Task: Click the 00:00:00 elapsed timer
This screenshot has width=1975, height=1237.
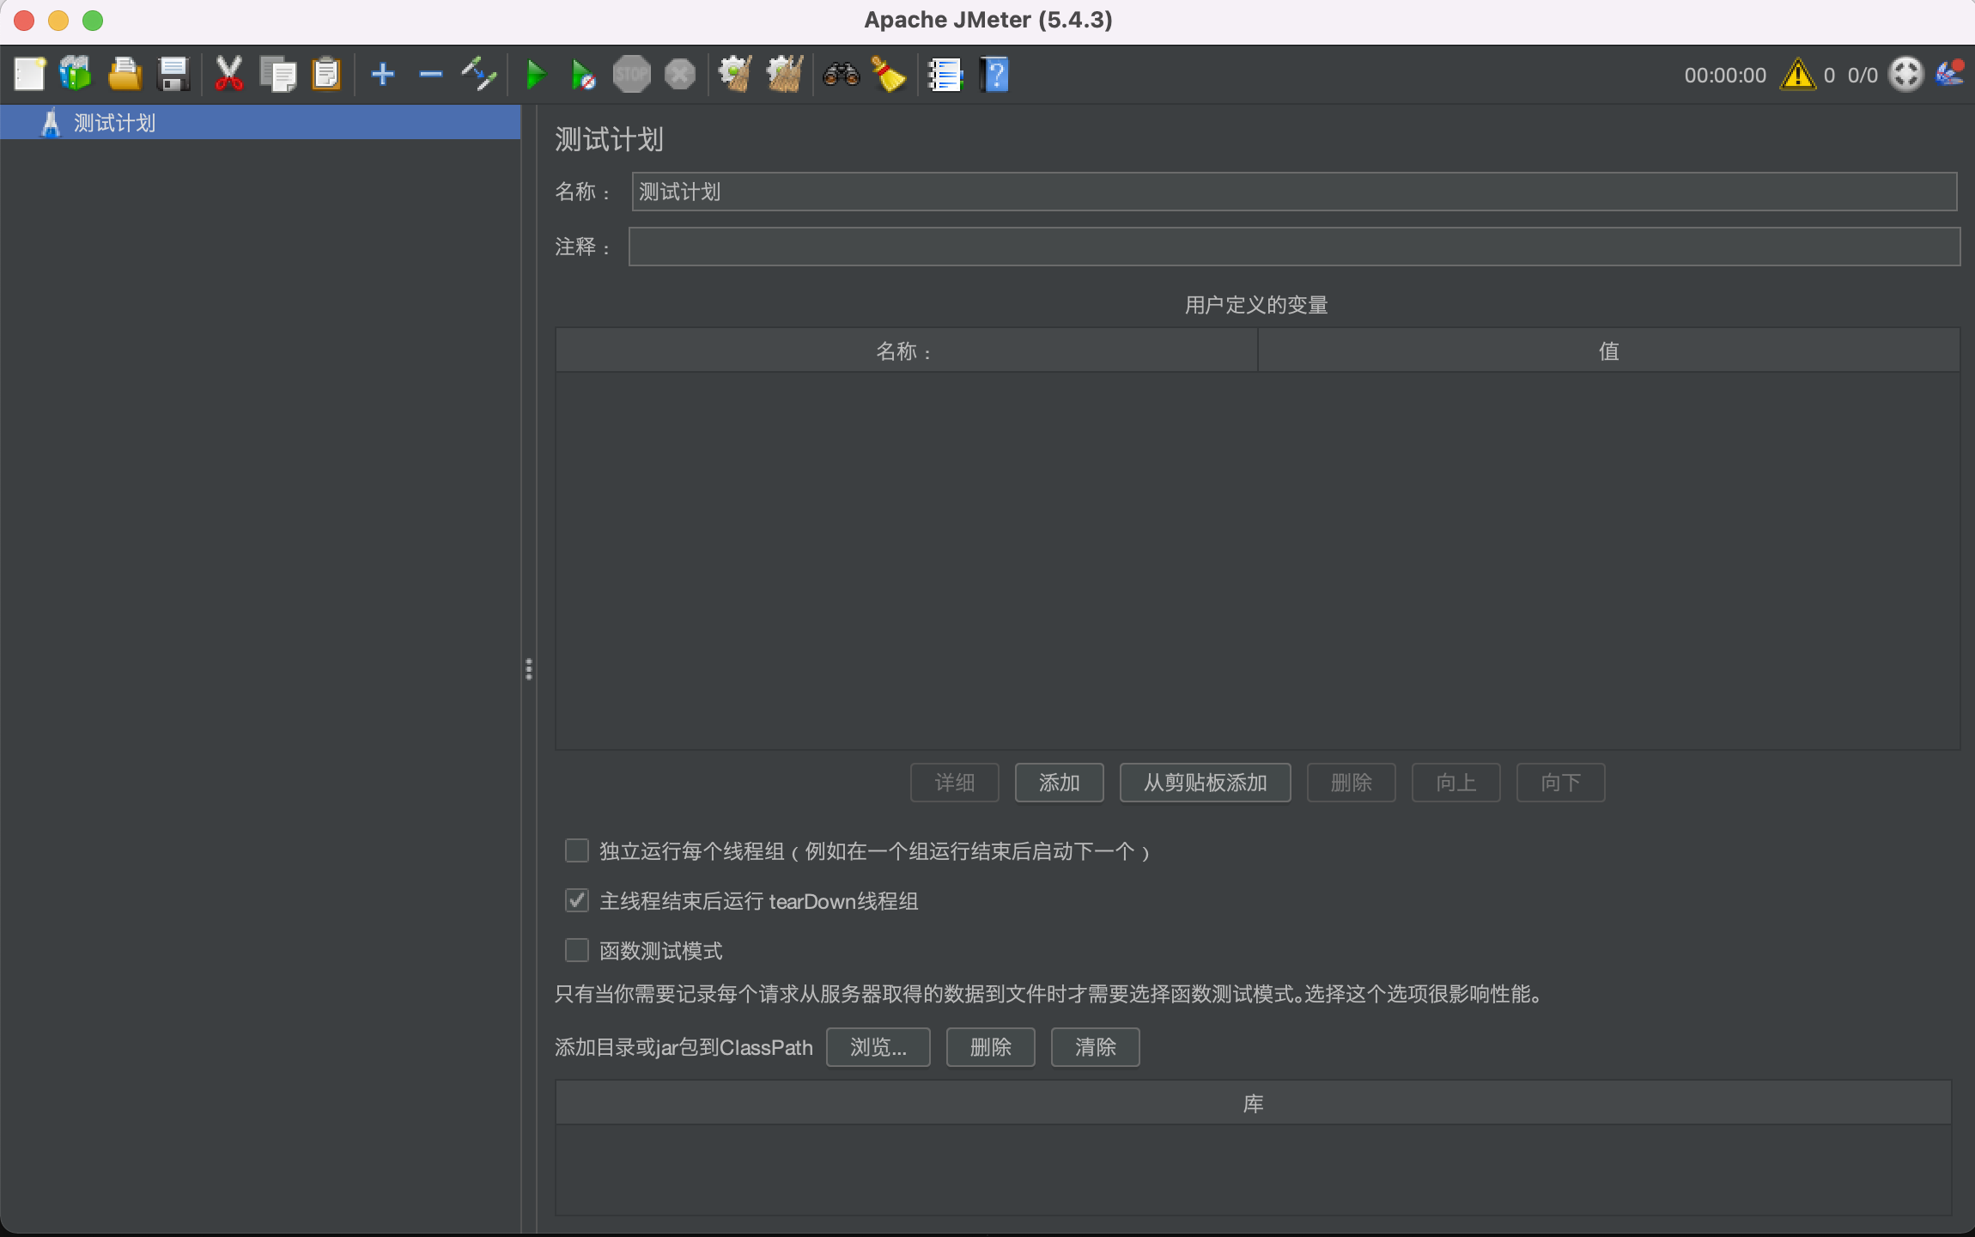Action: [x=1725, y=76]
